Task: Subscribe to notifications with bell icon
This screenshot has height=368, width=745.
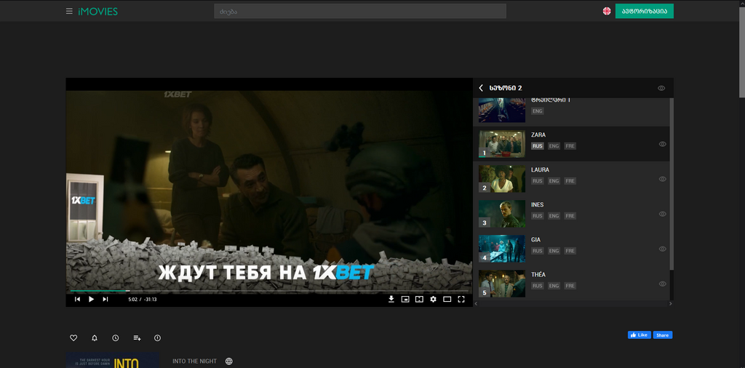Action: [x=95, y=338]
